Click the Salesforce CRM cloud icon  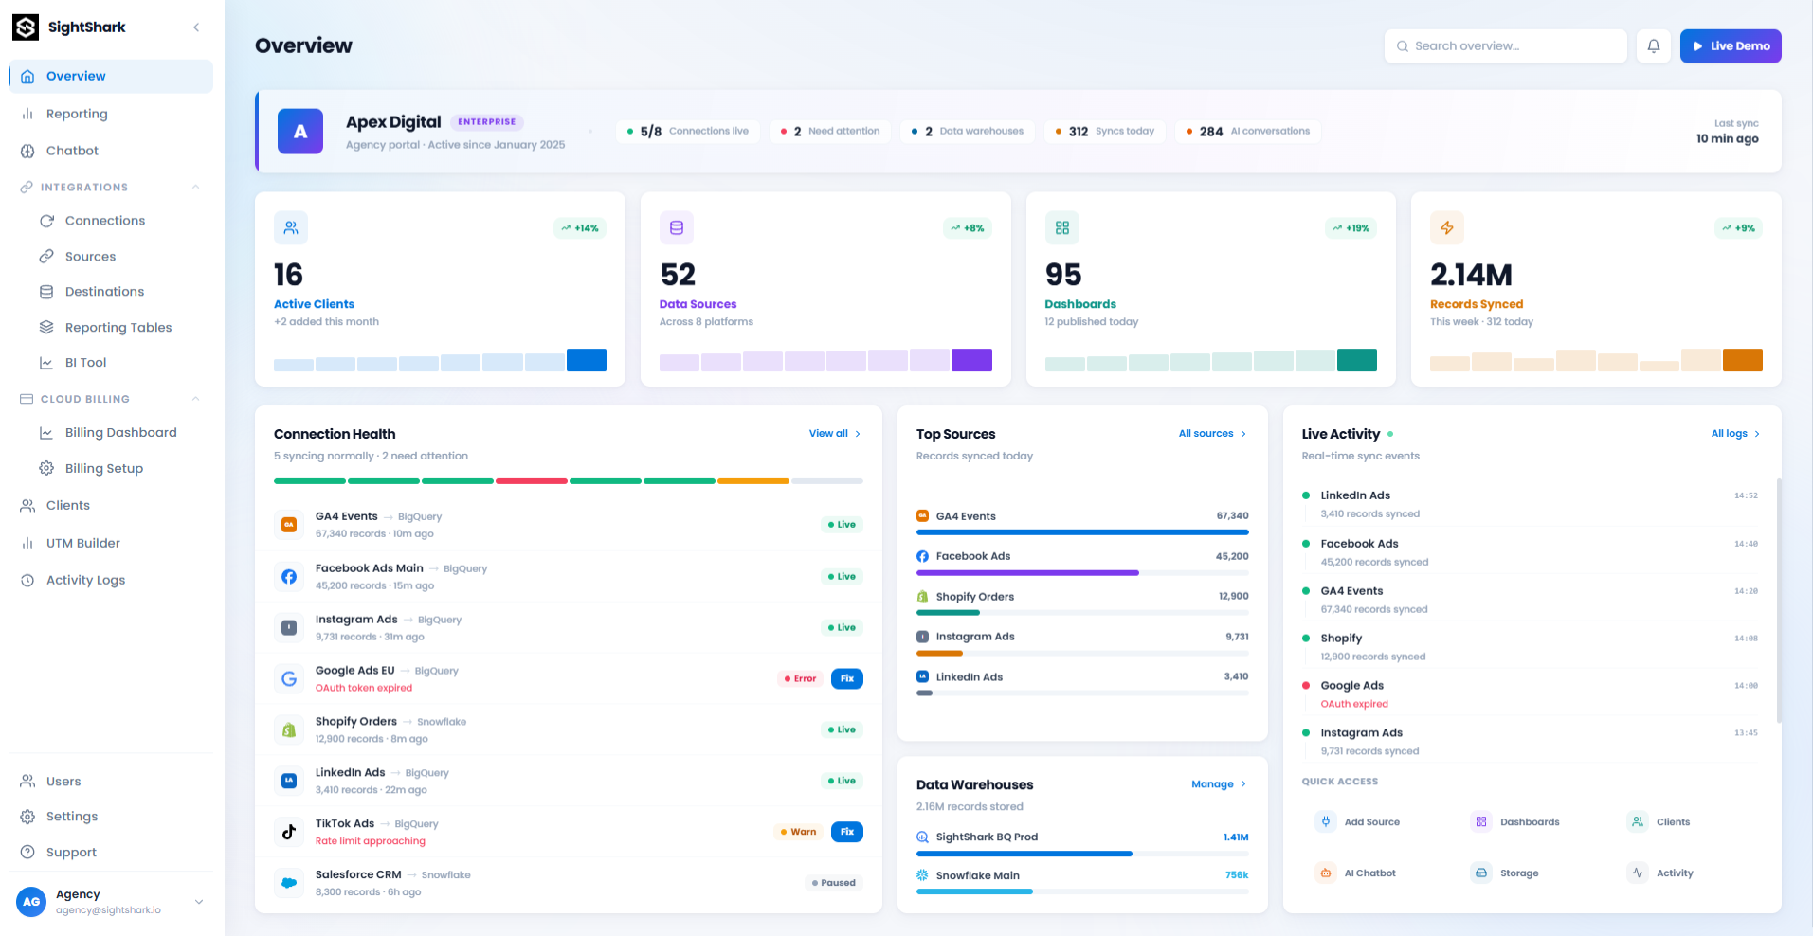[289, 883]
